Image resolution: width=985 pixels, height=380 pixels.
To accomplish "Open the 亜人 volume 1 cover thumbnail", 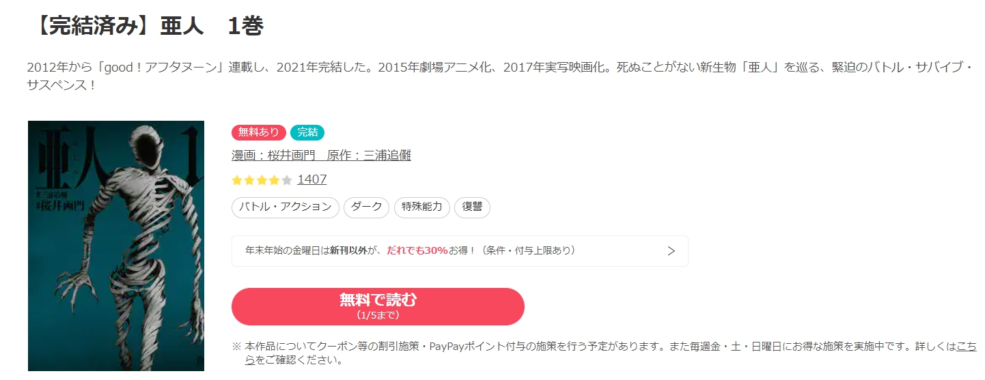I will tap(116, 246).
